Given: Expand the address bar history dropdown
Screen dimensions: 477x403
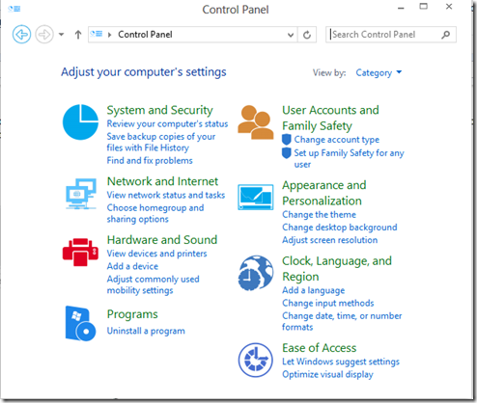Looking at the screenshot, I should tap(291, 35).
